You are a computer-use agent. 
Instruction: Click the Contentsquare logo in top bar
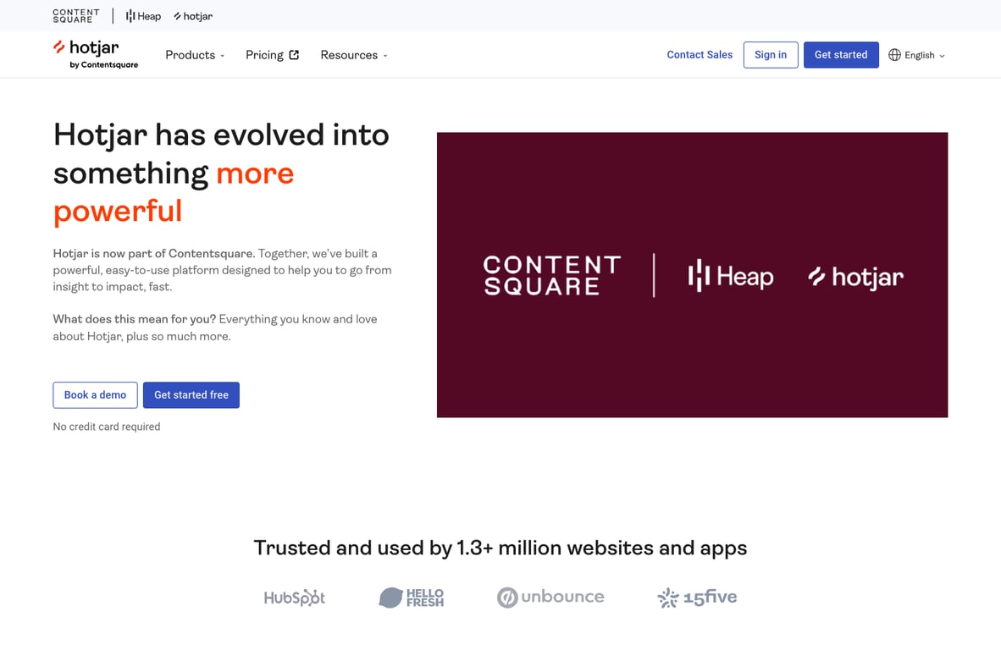pyautogui.click(x=76, y=16)
